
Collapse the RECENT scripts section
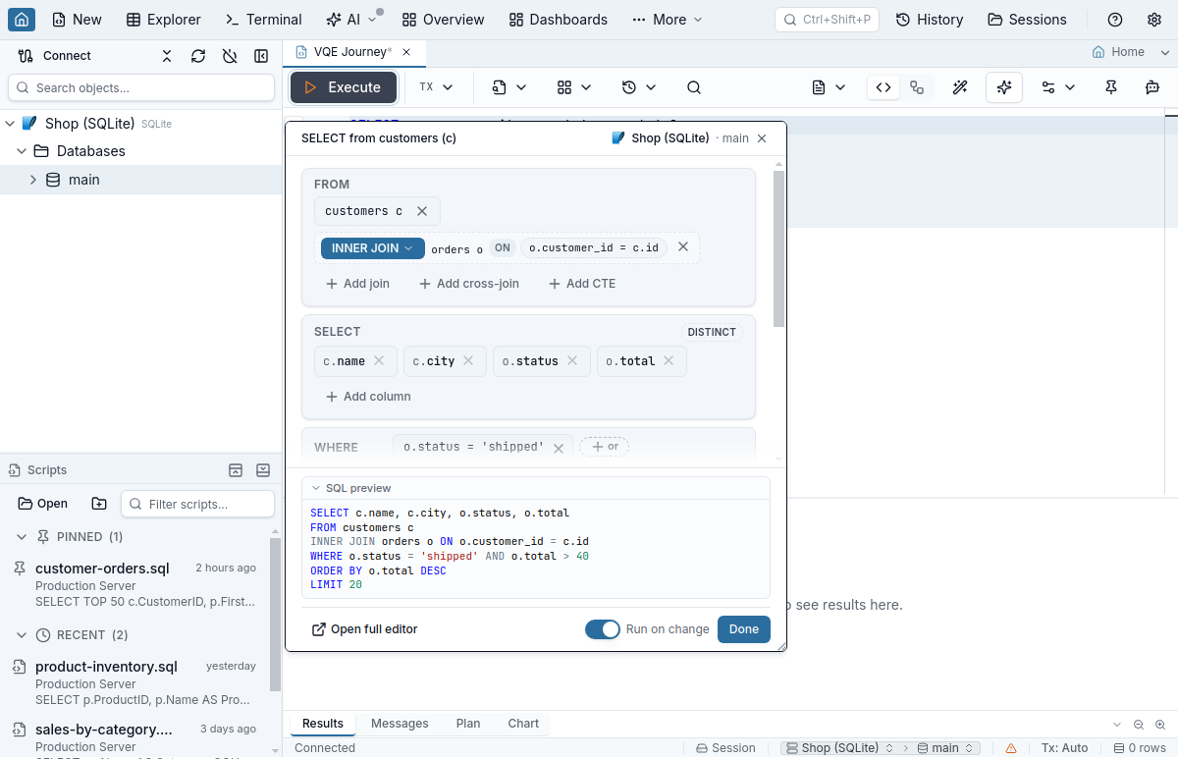click(x=22, y=635)
